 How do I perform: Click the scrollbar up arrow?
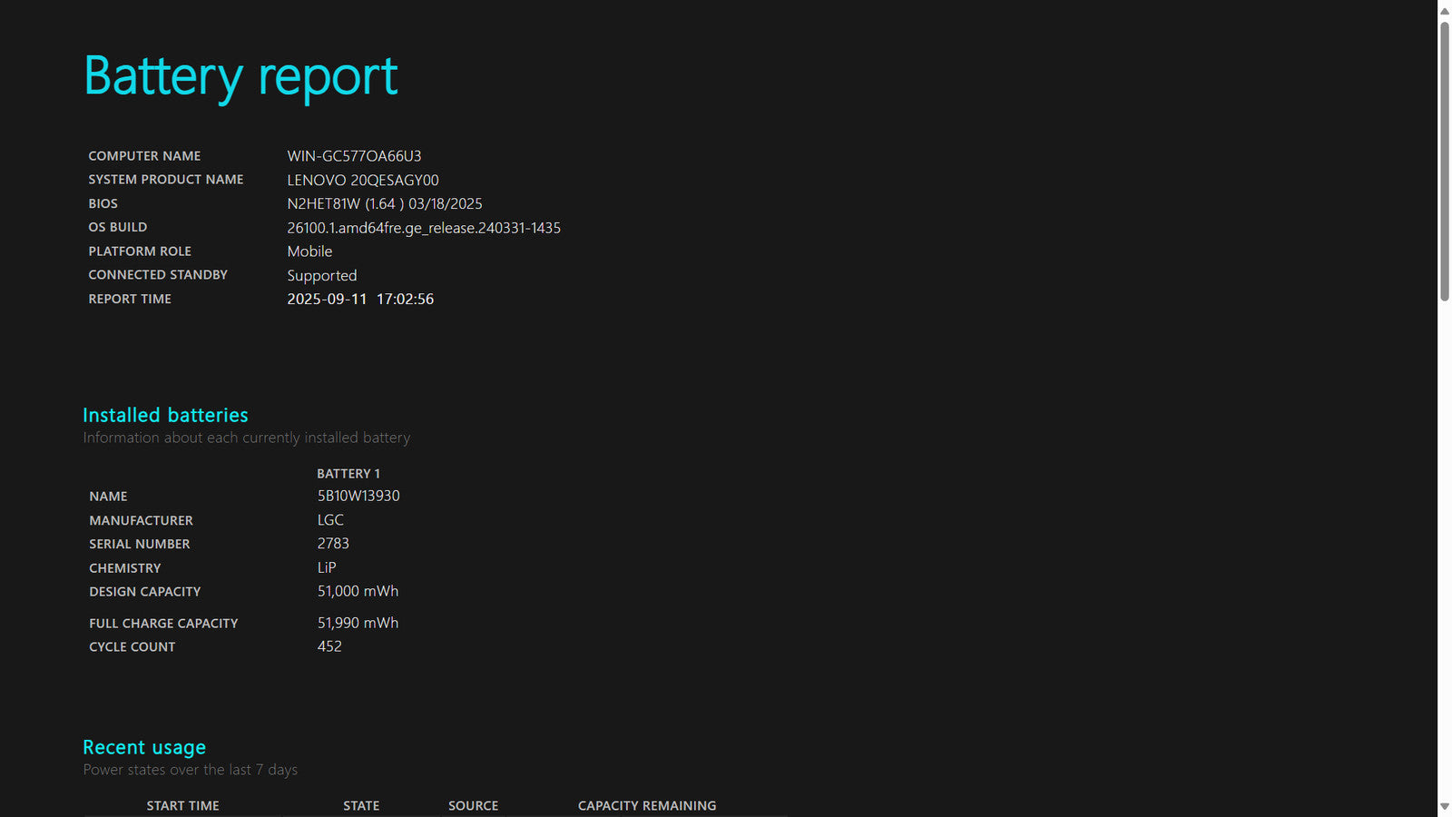point(1445,11)
